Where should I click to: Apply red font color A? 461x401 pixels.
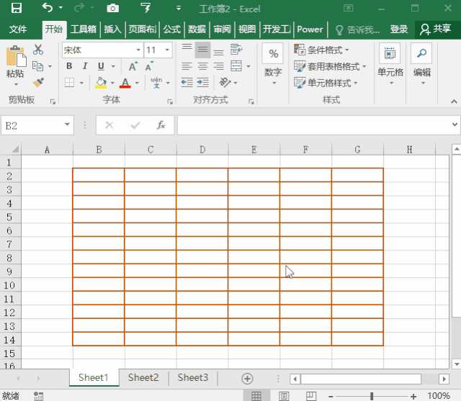point(125,83)
